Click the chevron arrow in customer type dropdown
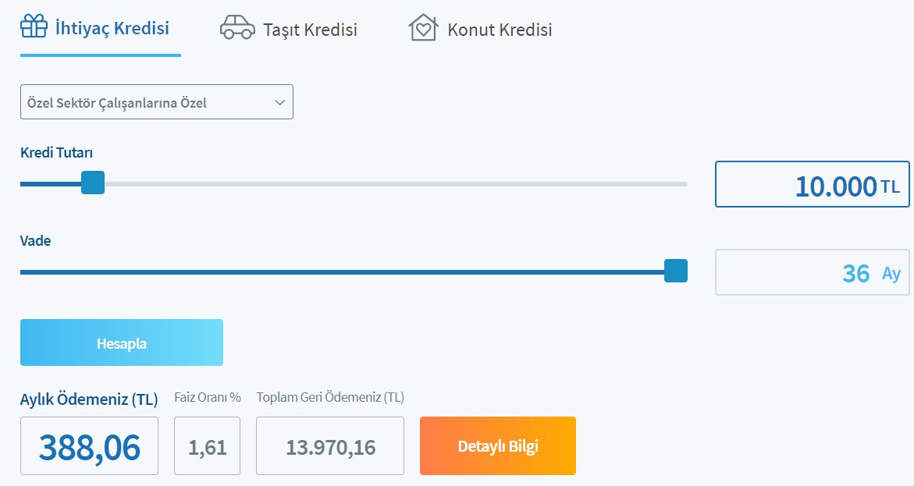Image resolution: width=914 pixels, height=486 pixels. tap(280, 102)
